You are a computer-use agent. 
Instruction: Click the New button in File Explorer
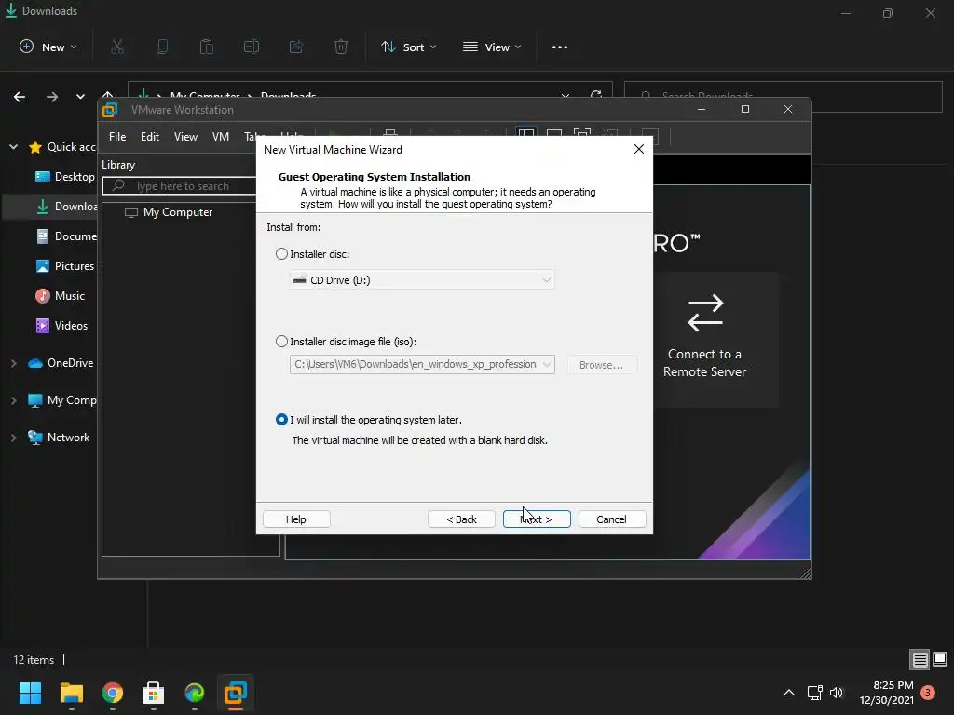[x=48, y=47]
